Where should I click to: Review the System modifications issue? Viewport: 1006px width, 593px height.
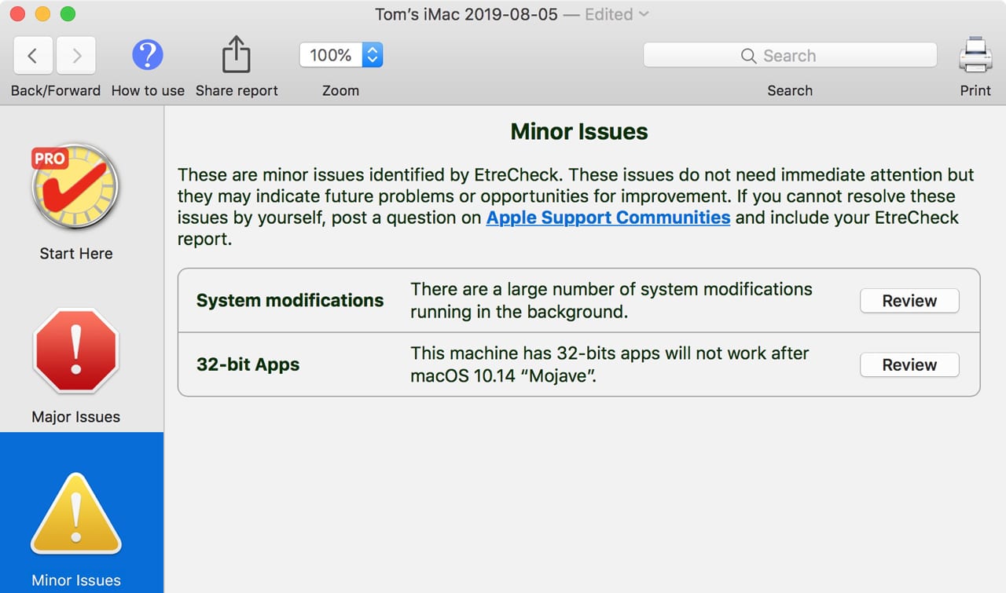tap(909, 301)
